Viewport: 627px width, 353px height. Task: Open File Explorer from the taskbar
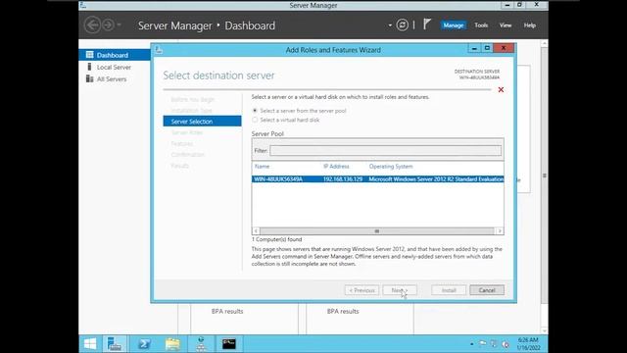172,344
